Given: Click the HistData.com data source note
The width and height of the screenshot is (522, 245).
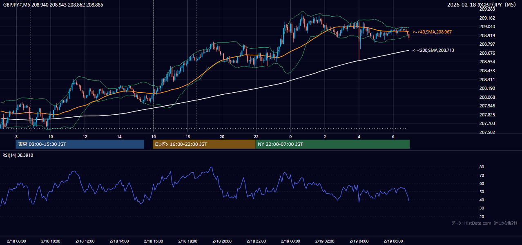Looking at the screenshot, I should click(x=484, y=223).
